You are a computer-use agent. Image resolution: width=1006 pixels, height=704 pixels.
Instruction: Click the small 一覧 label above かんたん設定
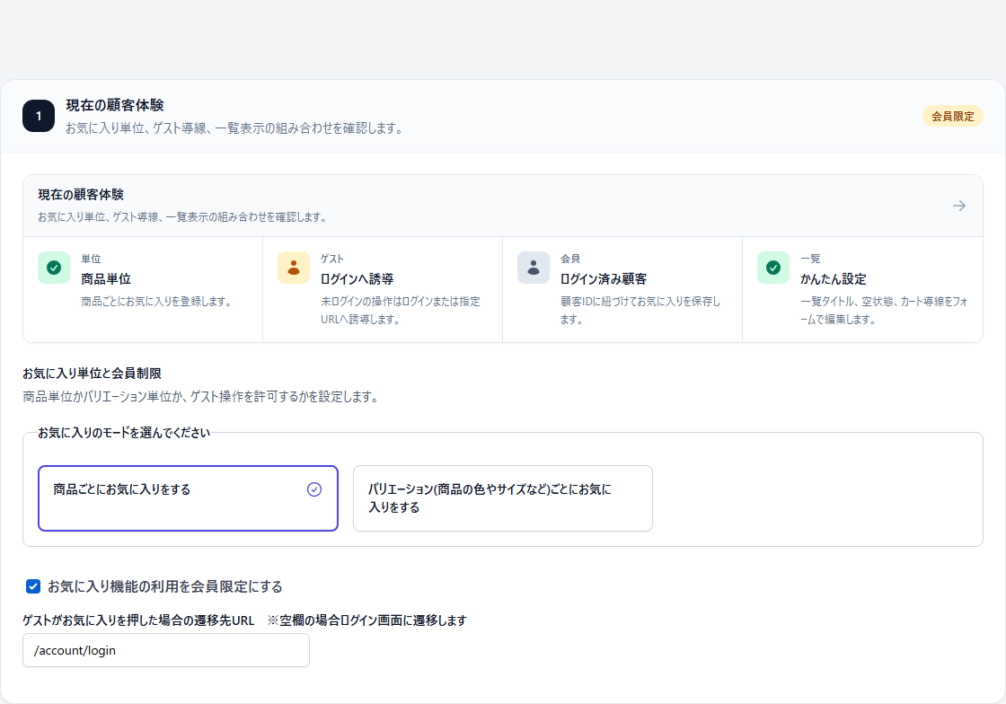810,259
